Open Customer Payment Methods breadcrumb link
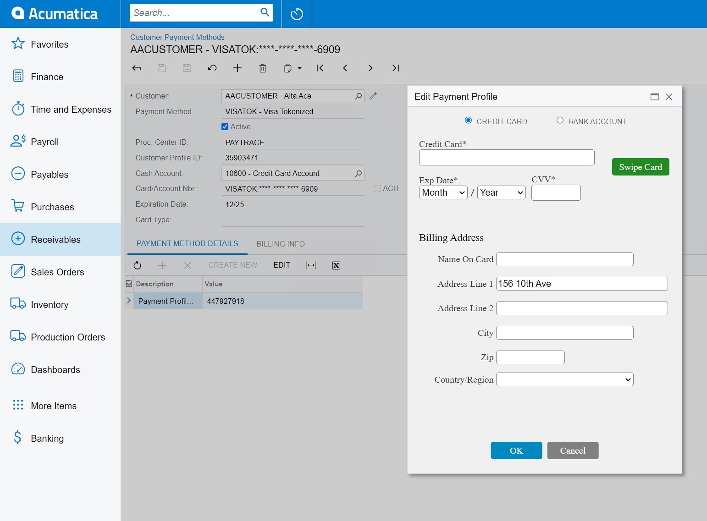This screenshot has width=707, height=521. point(177,37)
